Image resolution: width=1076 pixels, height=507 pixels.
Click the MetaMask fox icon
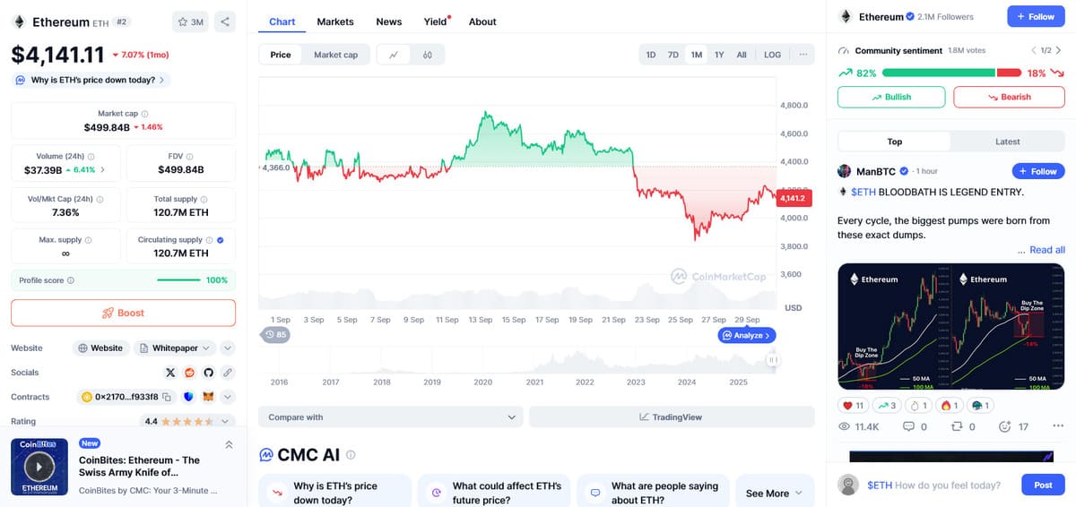208,397
